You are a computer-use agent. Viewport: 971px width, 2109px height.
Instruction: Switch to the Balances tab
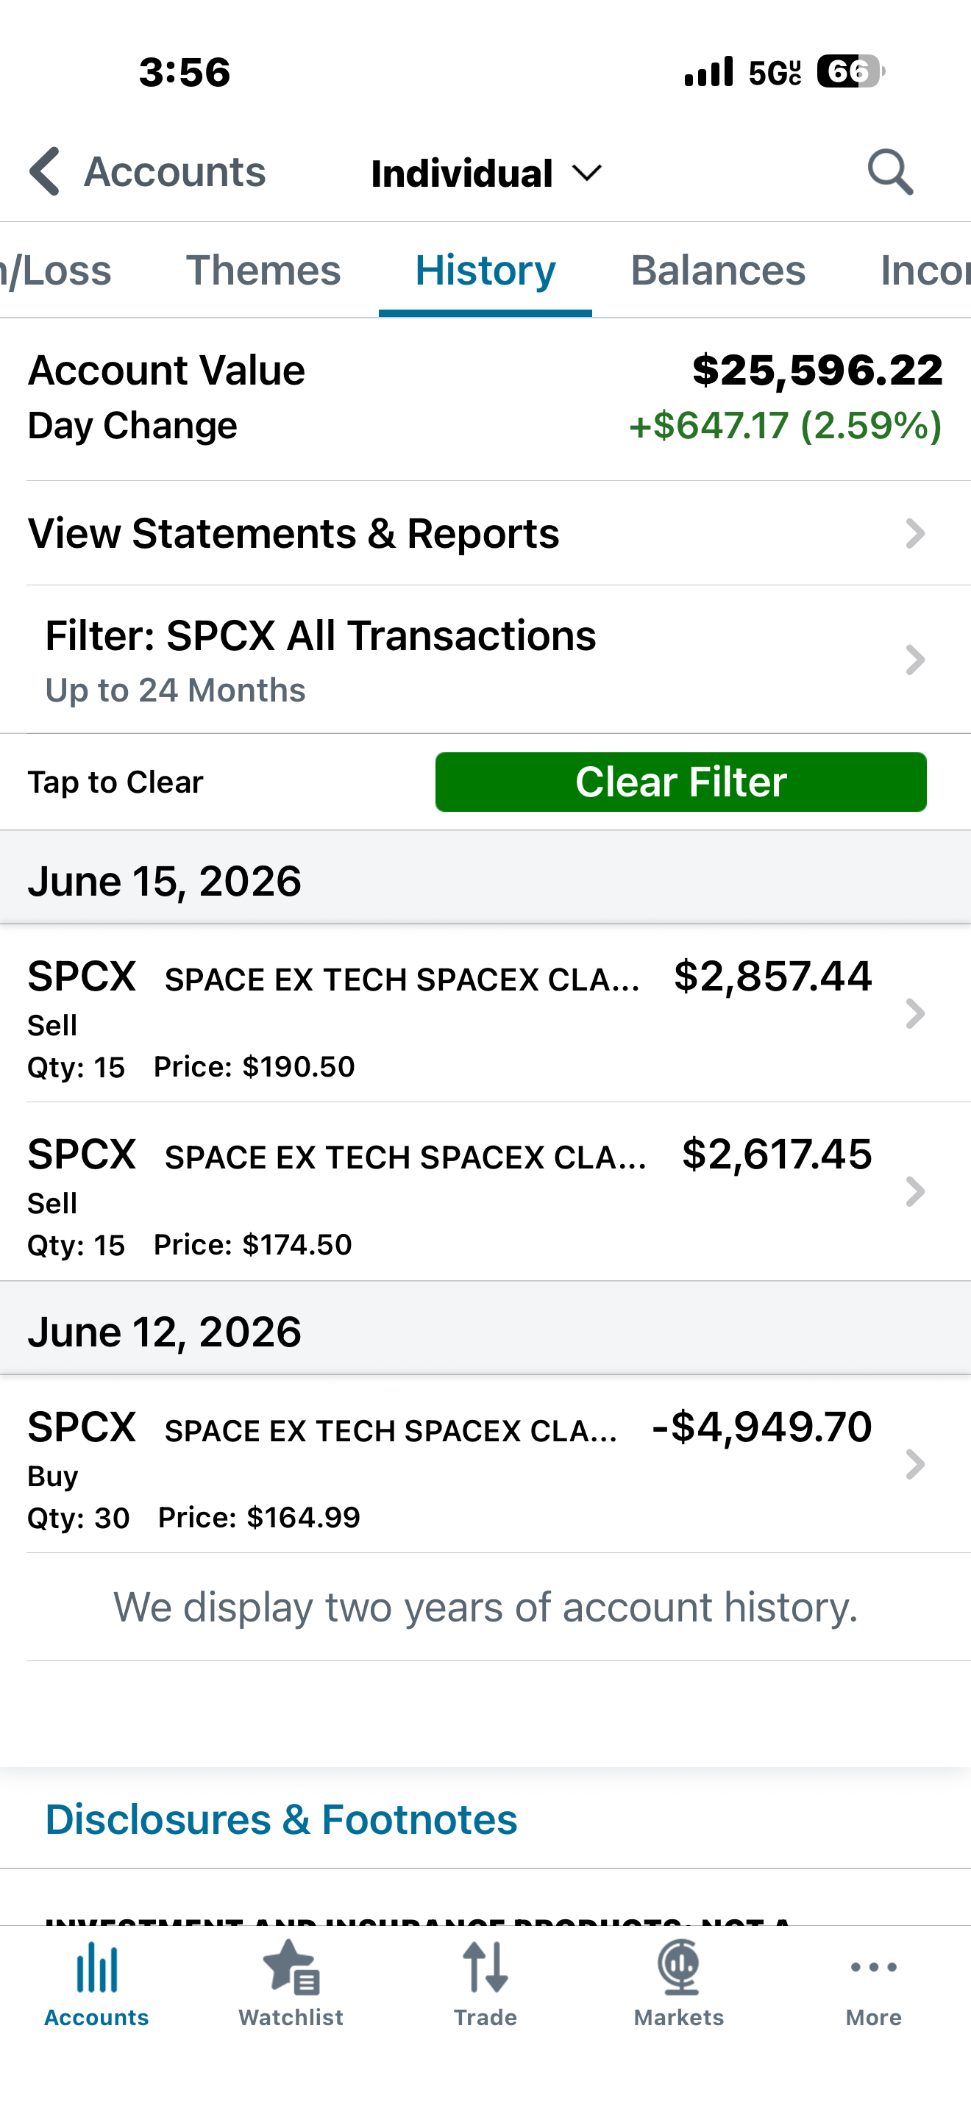[718, 270]
